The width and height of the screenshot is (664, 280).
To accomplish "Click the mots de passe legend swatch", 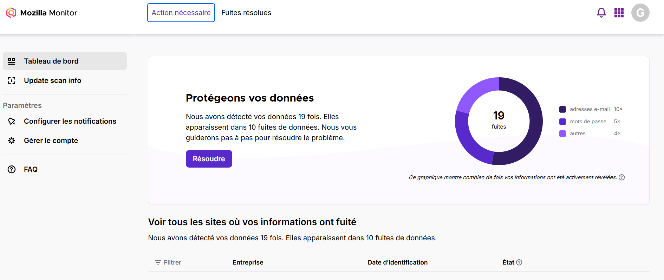I will [x=562, y=122].
